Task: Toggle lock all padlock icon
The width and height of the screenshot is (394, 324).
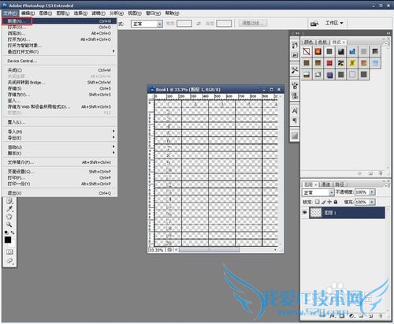Action: [x=336, y=202]
